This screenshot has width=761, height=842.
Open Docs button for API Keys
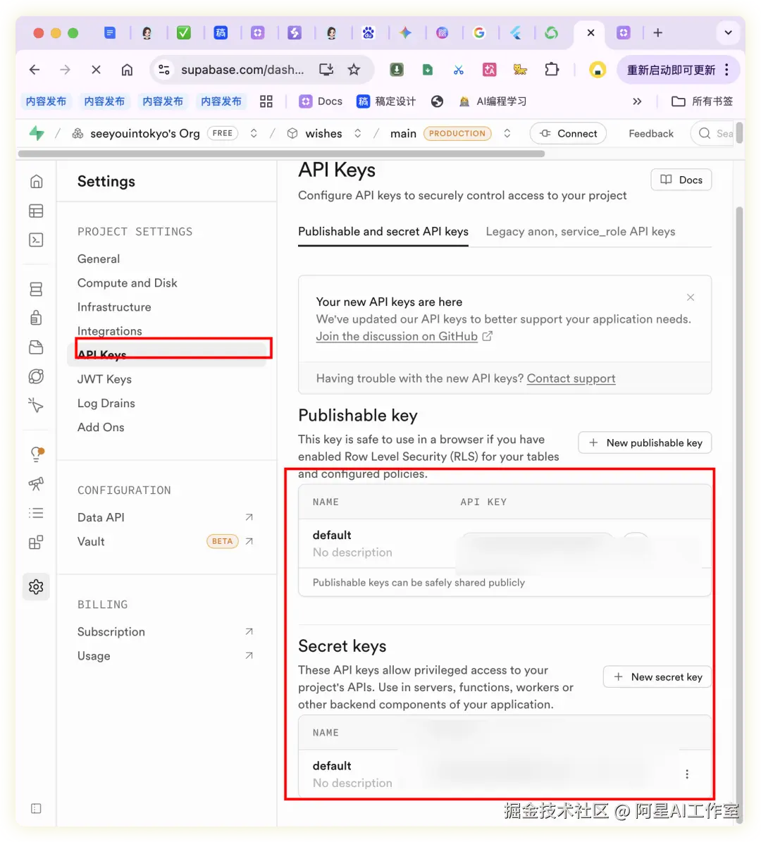(681, 180)
